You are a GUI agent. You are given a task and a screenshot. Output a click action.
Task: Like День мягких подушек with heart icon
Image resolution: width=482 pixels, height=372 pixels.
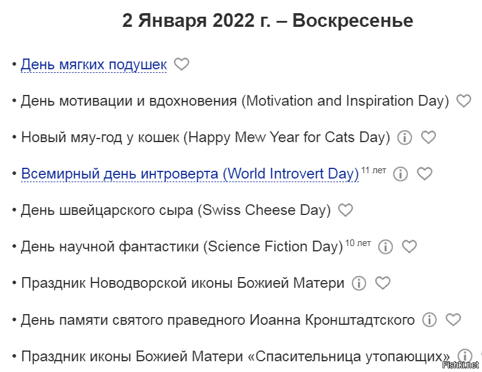(x=181, y=64)
